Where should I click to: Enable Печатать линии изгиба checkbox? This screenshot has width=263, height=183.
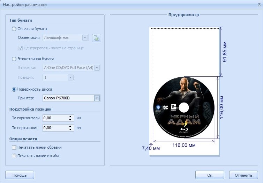click(x=14, y=156)
